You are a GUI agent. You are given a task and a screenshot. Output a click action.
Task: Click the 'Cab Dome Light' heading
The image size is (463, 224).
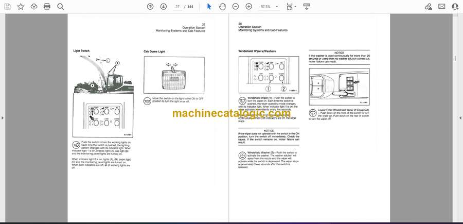pyautogui.click(x=154, y=51)
